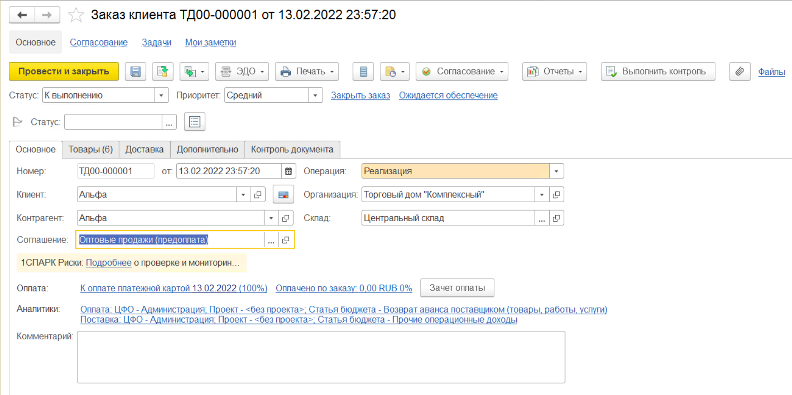The width and height of the screenshot is (792, 395).
Task: Click the save (floppy disk) icon
Action: coord(135,72)
